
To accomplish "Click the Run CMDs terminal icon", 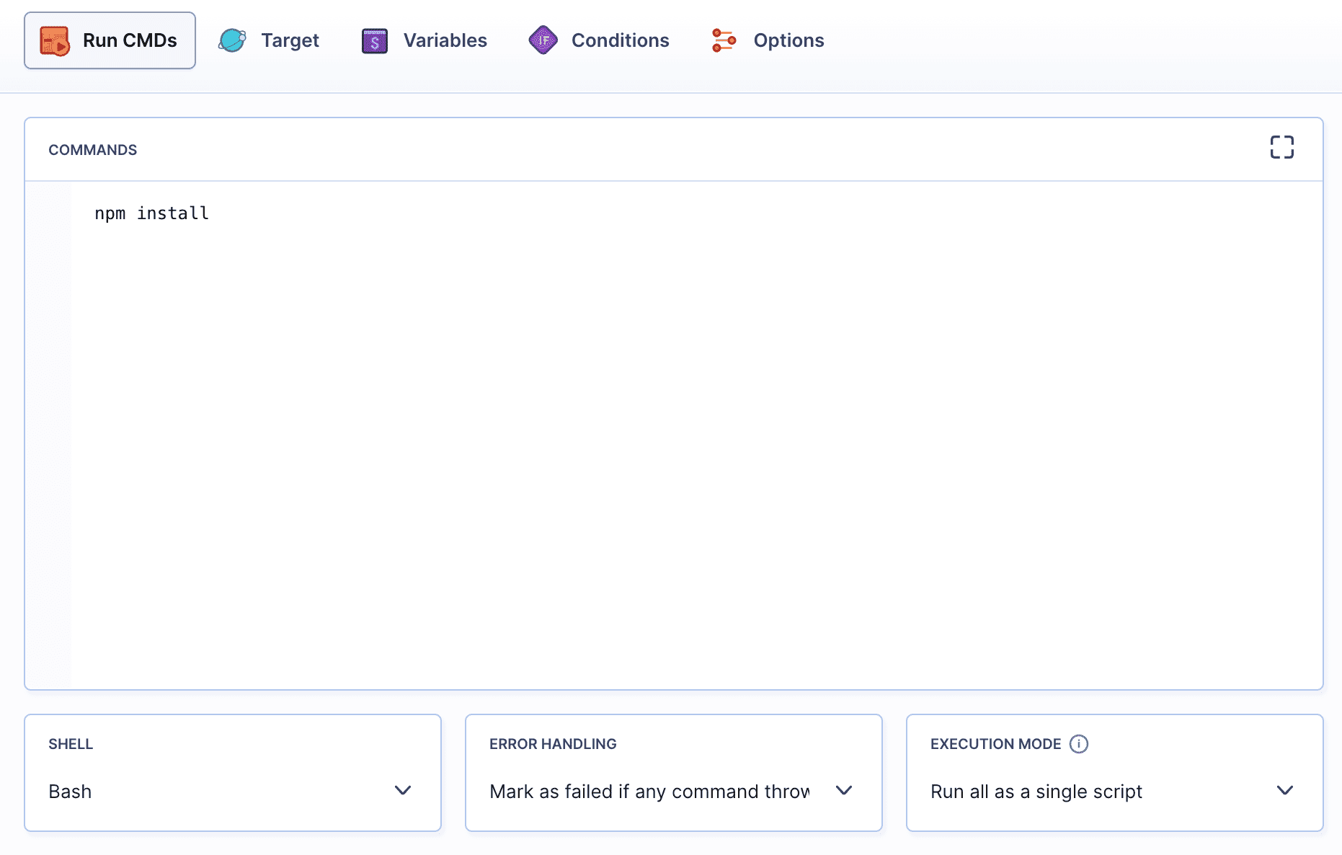I will coord(55,41).
